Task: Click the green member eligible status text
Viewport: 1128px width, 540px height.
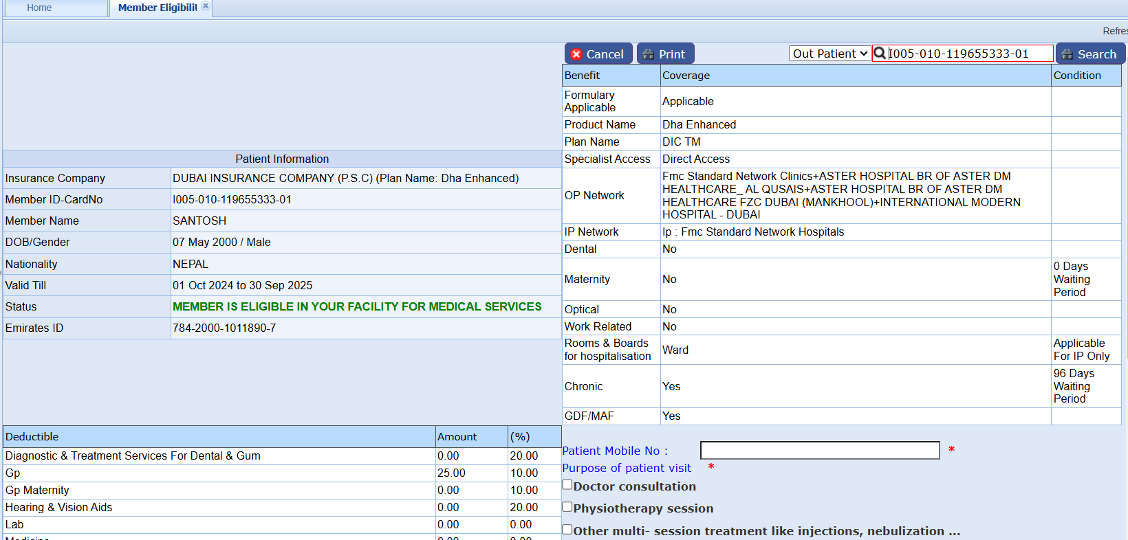Action: coord(357,306)
